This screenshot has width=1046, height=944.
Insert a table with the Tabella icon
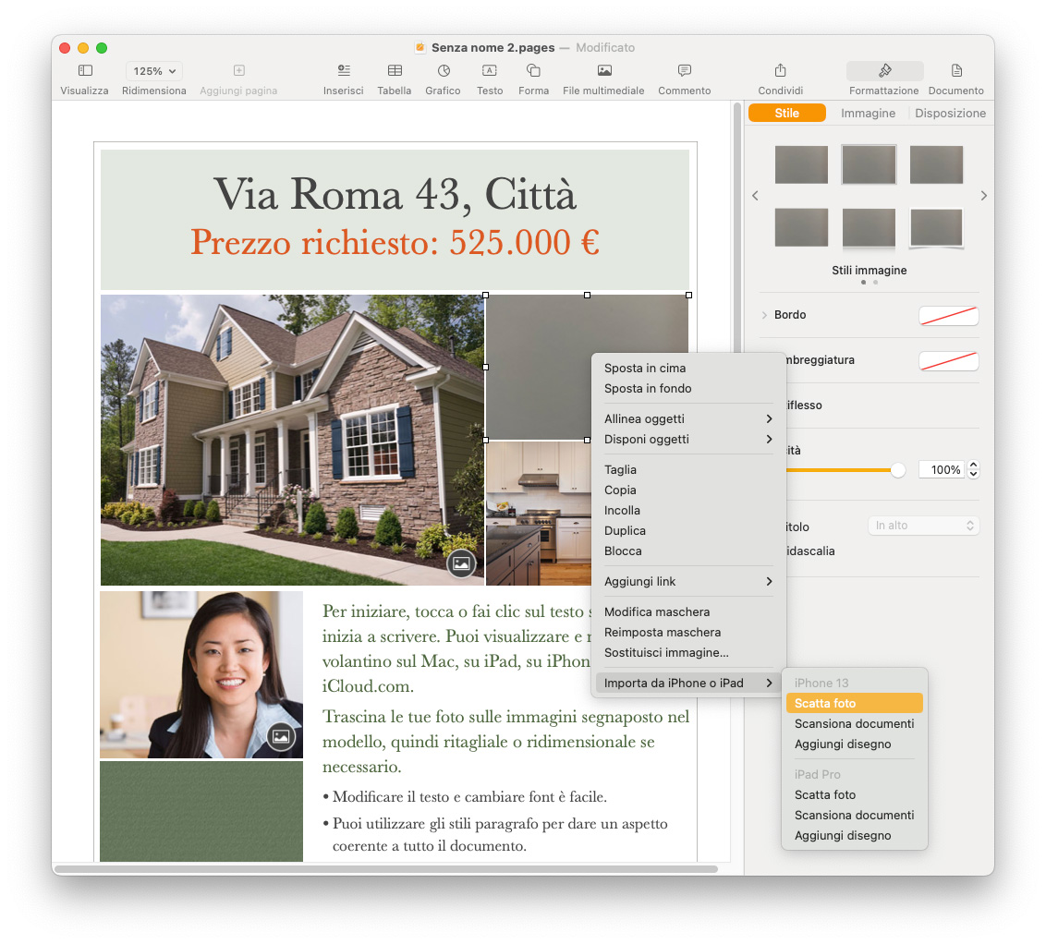[395, 71]
